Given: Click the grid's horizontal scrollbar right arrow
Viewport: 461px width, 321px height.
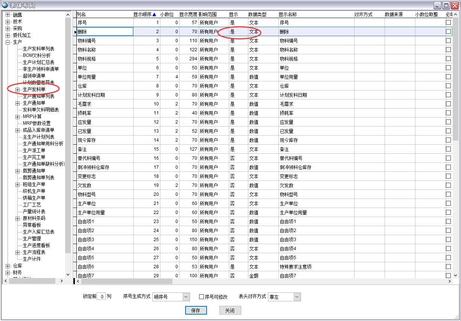Looking at the screenshot, I should (x=449, y=281).
